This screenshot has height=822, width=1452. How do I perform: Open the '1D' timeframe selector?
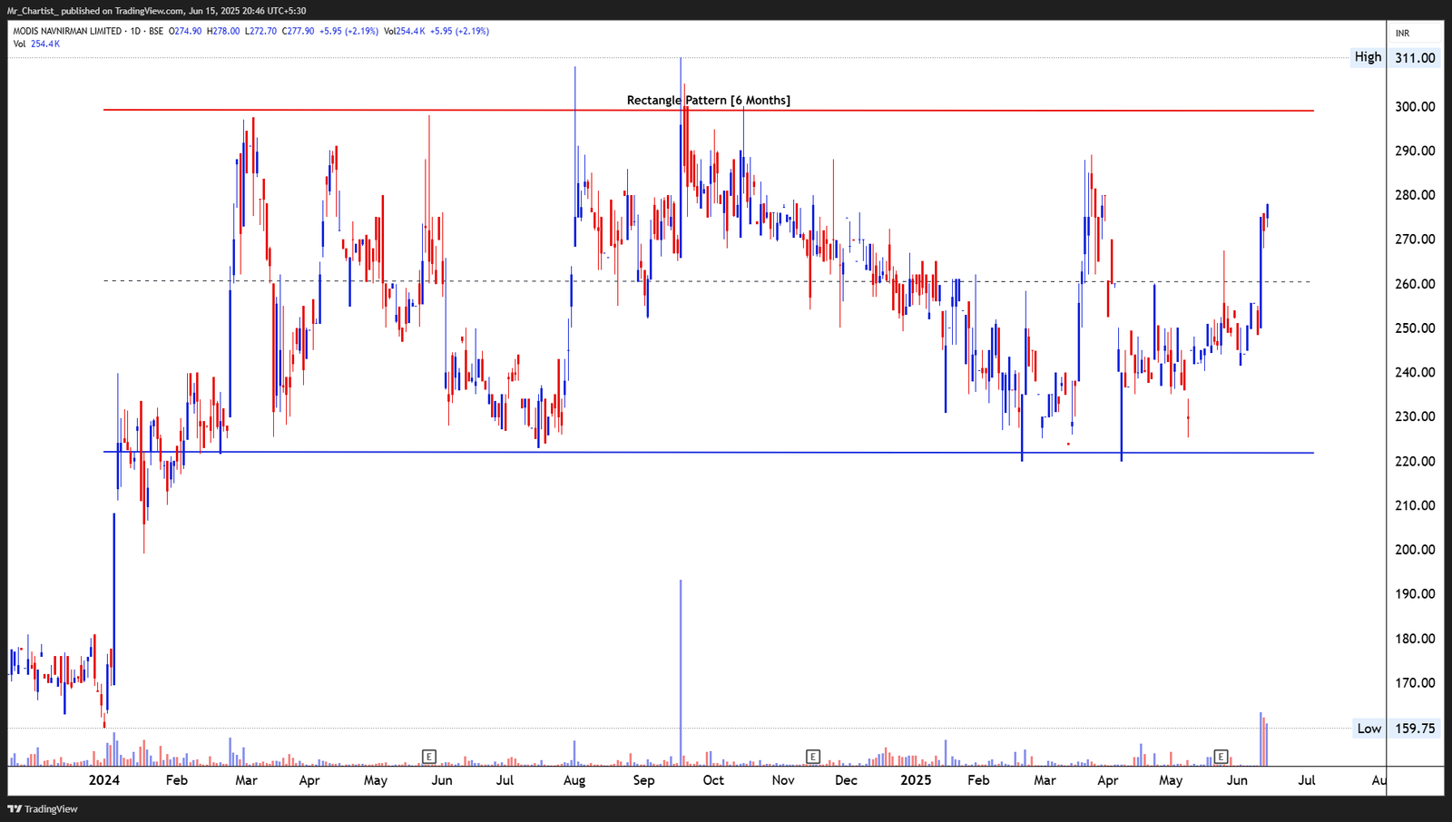click(x=137, y=30)
